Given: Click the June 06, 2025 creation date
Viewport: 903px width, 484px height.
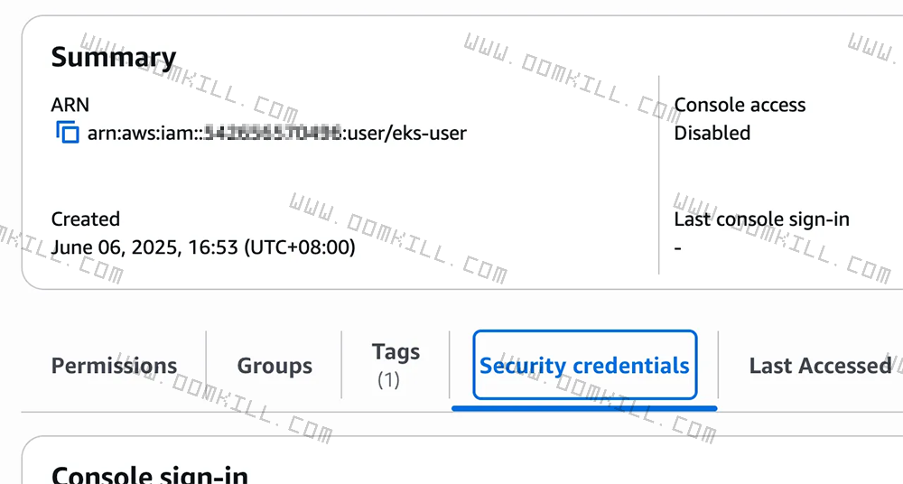Looking at the screenshot, I should 202,247.
